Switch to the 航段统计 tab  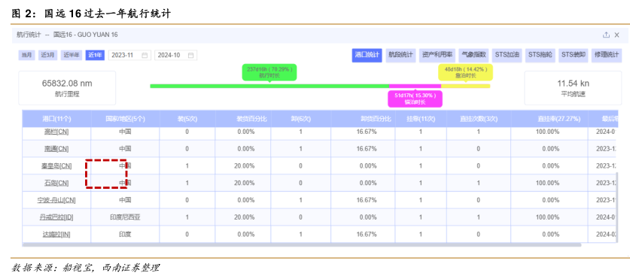click(400, 56)
